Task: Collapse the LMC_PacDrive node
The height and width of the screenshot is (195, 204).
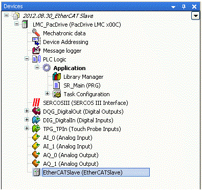Action: point(16,24)
